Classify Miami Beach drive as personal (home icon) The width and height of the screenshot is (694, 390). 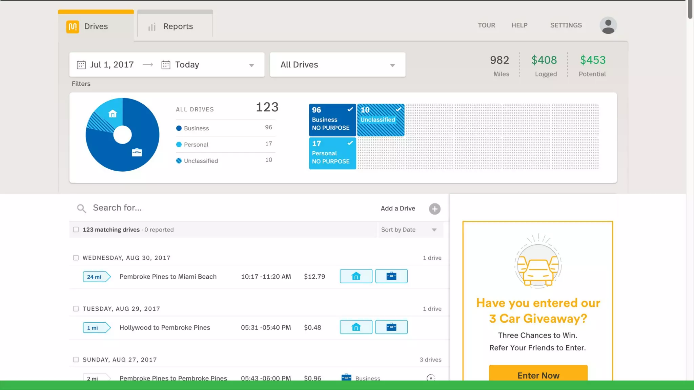356,276
